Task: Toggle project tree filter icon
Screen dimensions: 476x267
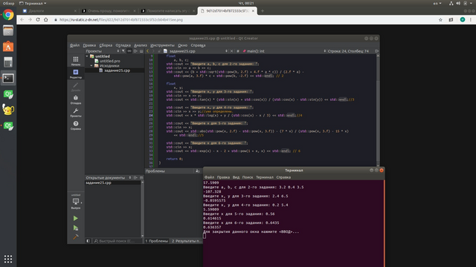Action: pos(123,51)
